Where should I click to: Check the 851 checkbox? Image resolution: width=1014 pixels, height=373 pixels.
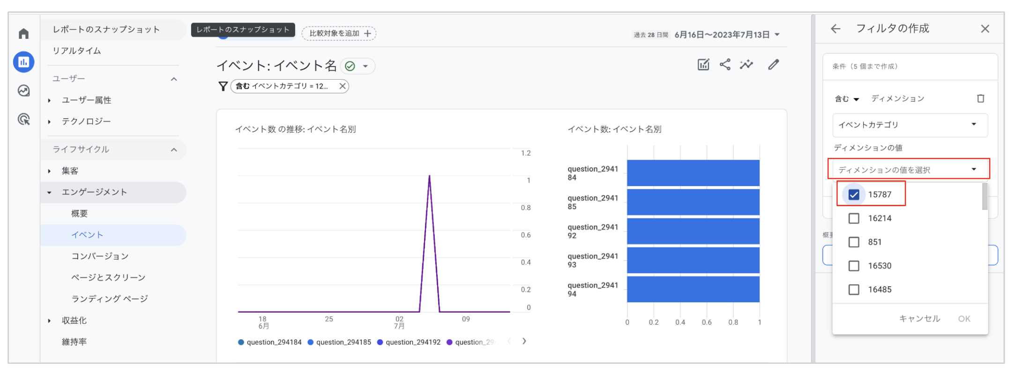pos(854,242)
